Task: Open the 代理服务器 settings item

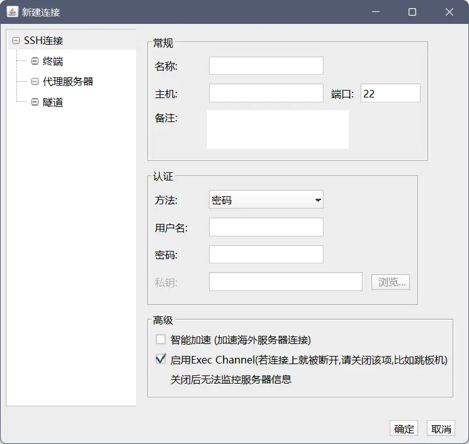Action: coord(68,81)
